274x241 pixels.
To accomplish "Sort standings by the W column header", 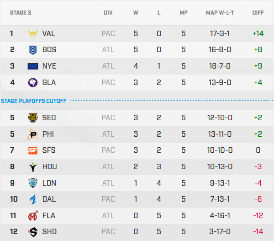I will 136,13.
